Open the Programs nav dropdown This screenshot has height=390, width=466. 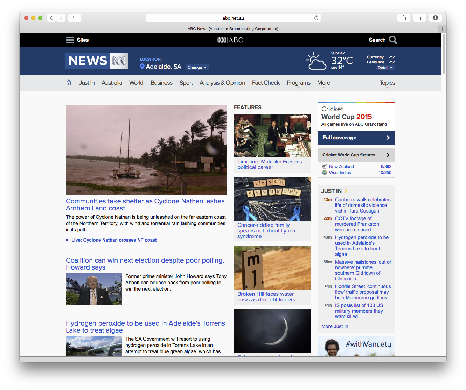tap(298, 83)
